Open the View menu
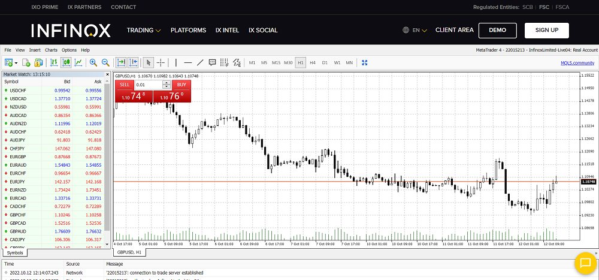Image resolution: width=599 pixels, height=280 pixels. tap(20, 50)
